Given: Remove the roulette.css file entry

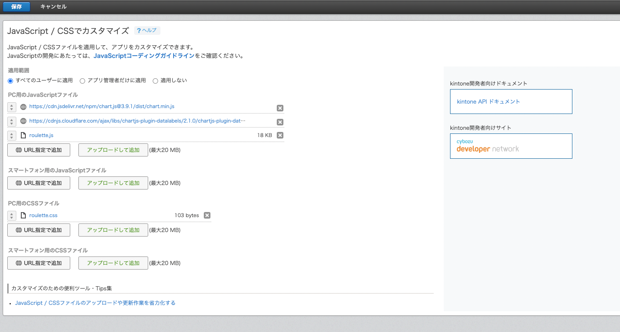Looking at the screenshot, I should [207, 215].
